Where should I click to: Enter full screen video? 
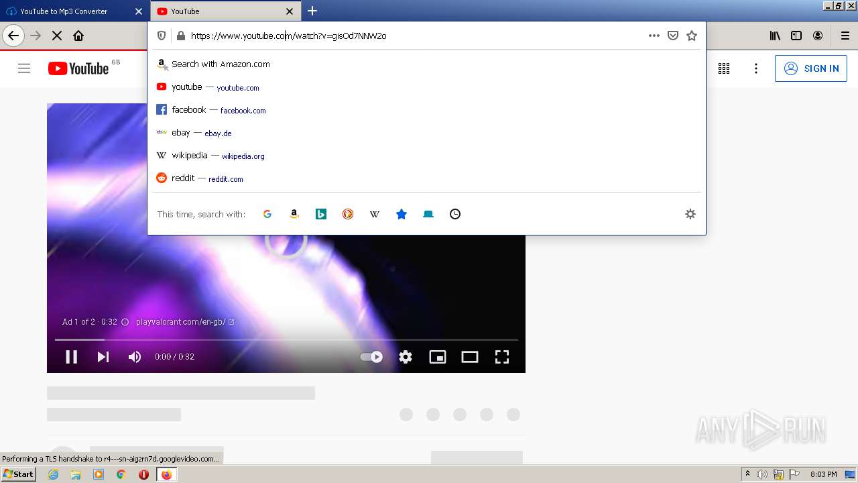[502, 357]
